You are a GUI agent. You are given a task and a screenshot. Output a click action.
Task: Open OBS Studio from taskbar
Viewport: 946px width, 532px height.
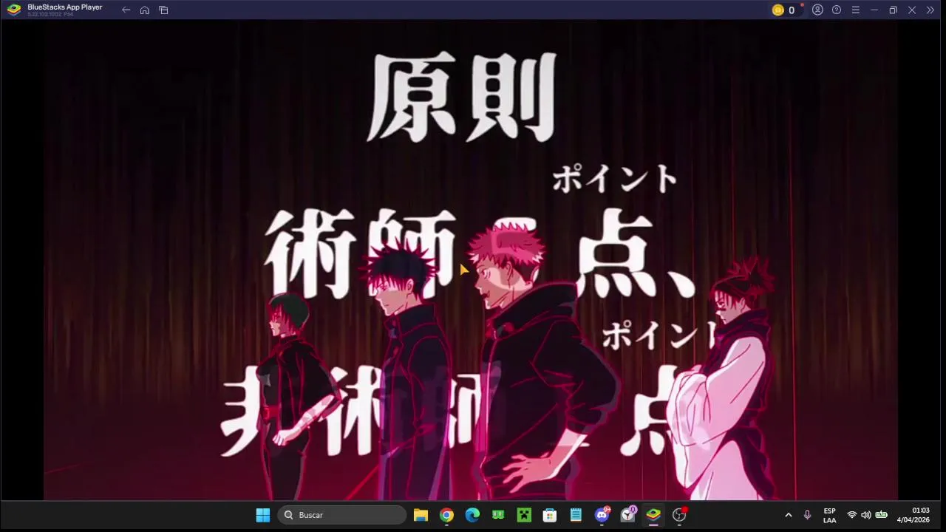[679, 515]
